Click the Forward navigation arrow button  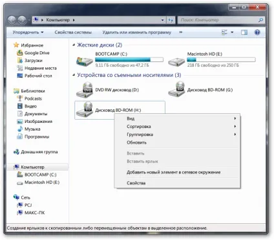22,20
